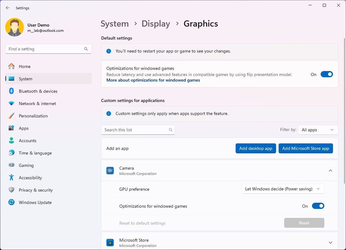Expand the Microsoft Store settings section
This screenshot has height=250, width=346.
(x=330, y=242)
